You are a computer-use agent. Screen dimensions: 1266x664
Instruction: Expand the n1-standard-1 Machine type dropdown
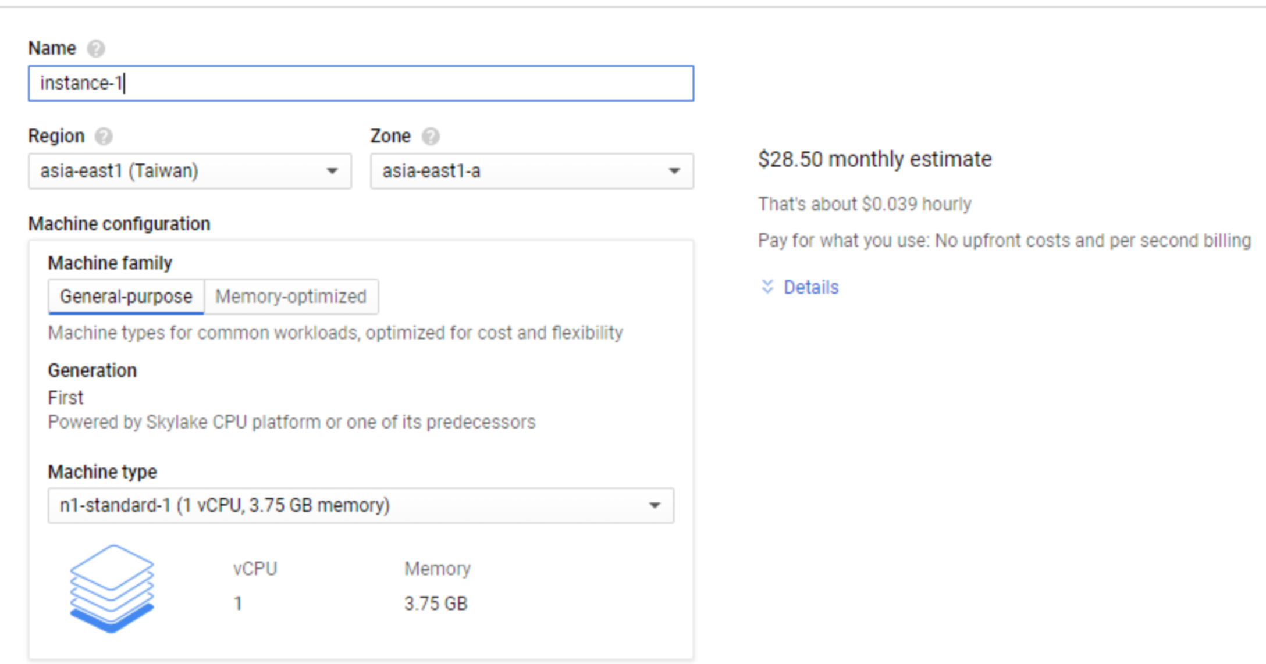pyautogui.click(x=361, y=505)
